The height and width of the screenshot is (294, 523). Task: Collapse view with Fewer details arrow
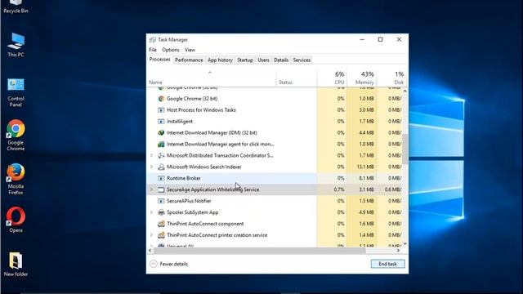pos(153,264)
